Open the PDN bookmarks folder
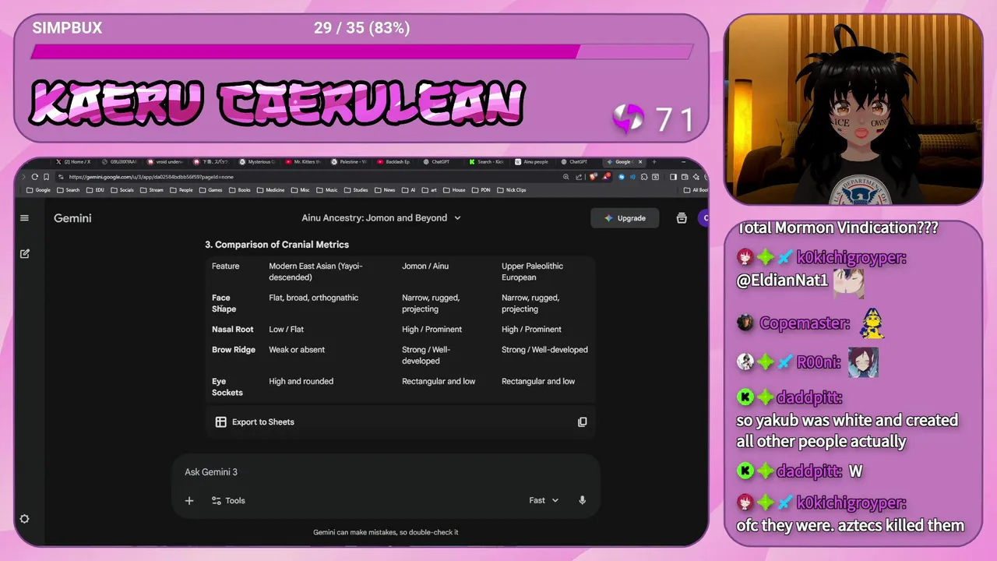This screenshot has height=561, width=997. tap(481, 190)
